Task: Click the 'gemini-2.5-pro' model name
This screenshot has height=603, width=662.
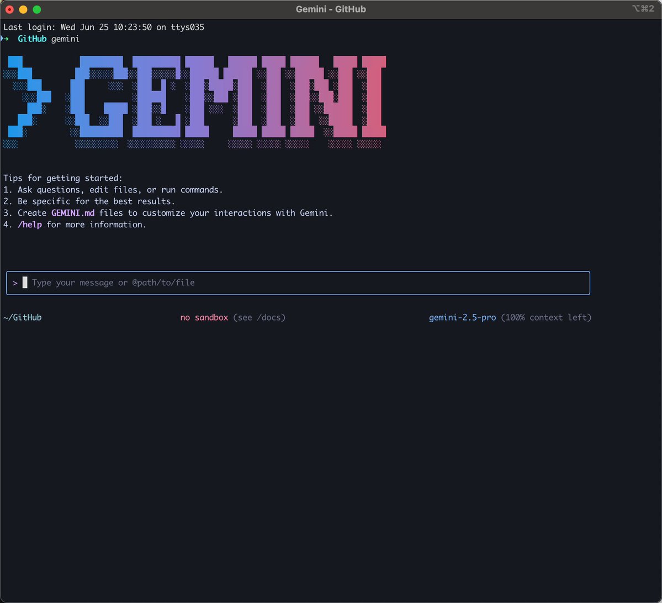Action: (x=462, y=317)
